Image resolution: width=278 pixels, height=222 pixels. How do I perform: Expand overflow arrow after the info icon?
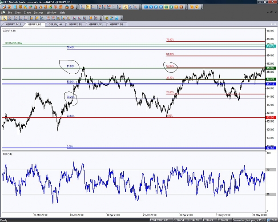tap(121, 19)
